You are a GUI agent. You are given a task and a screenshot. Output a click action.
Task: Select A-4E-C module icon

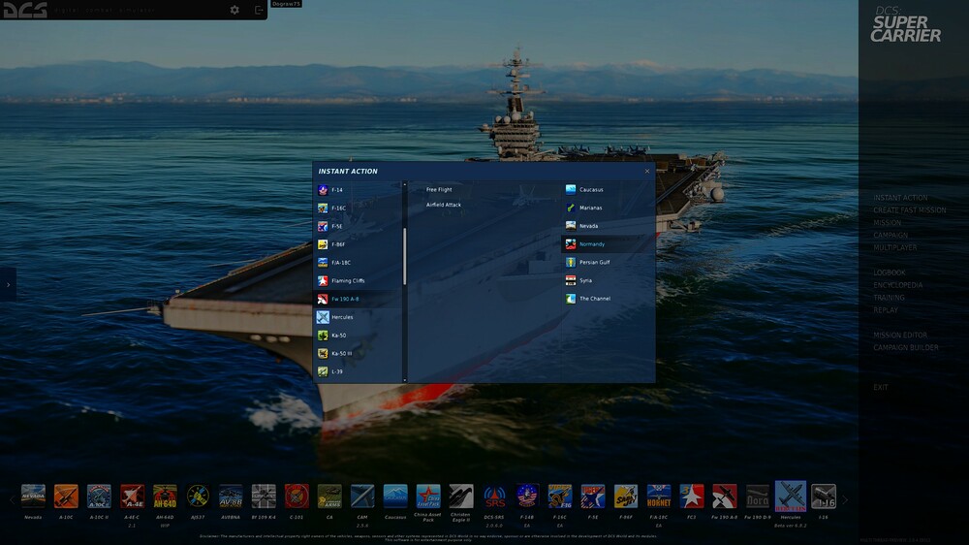[x=132, y=497]
